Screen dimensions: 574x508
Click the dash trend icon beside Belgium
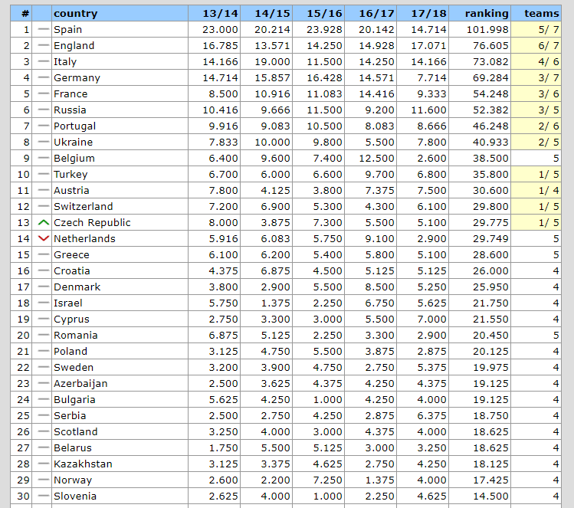coord(43,158)
